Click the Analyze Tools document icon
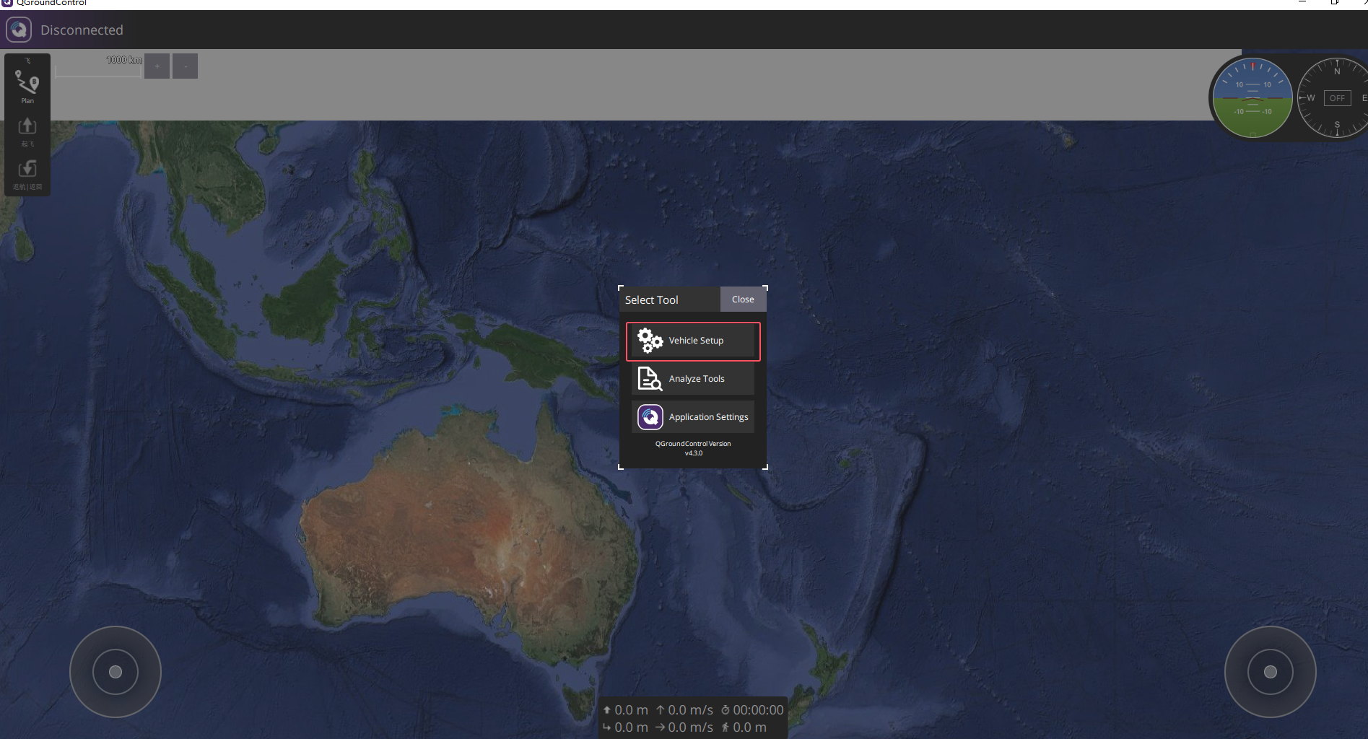The height and width of the screenshot is (739, 1368). (650, 379)
